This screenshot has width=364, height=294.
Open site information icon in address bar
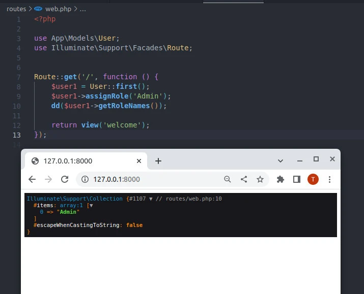pyautogui.click(x=85, y=179)
